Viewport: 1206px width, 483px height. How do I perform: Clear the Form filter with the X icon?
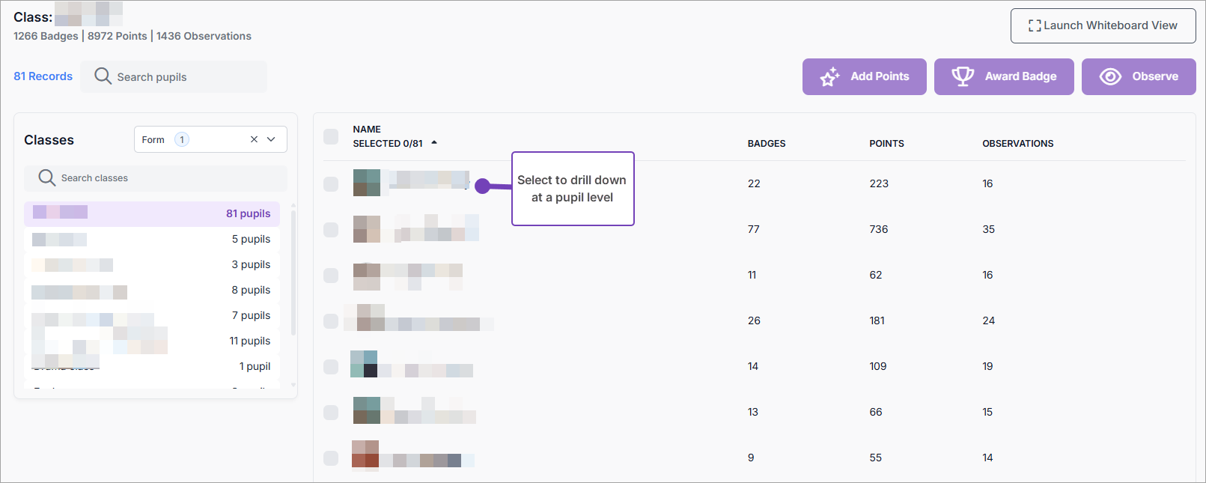[x=254, y=139]
